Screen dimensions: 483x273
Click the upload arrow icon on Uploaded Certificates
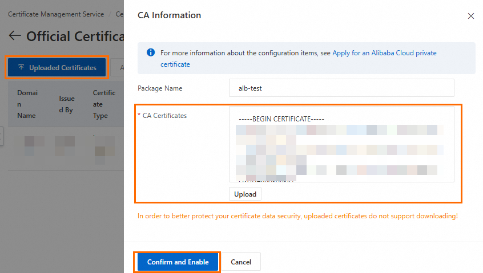(21, 67)
